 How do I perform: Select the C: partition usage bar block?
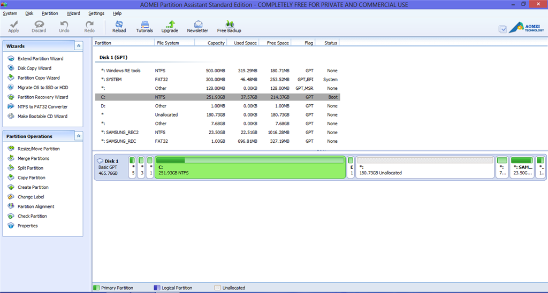click(250, 167)
